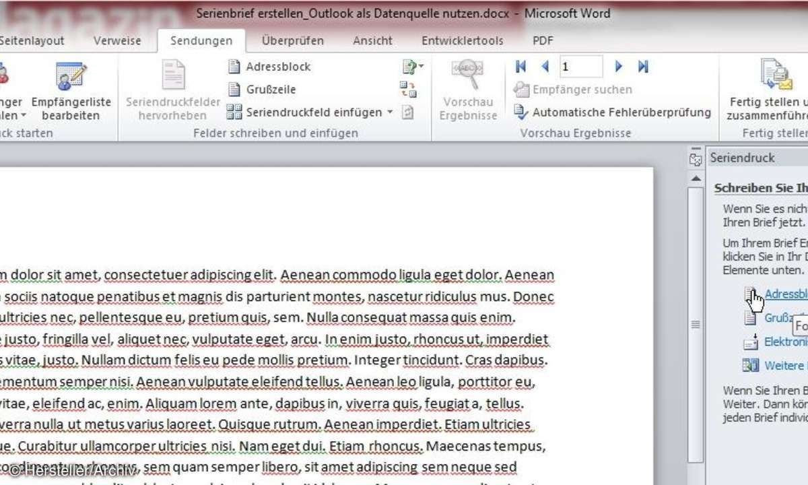The image size is (808, 485).
Task: Click the Elektronisches Porto link in pane
Action: pos(786,342)
